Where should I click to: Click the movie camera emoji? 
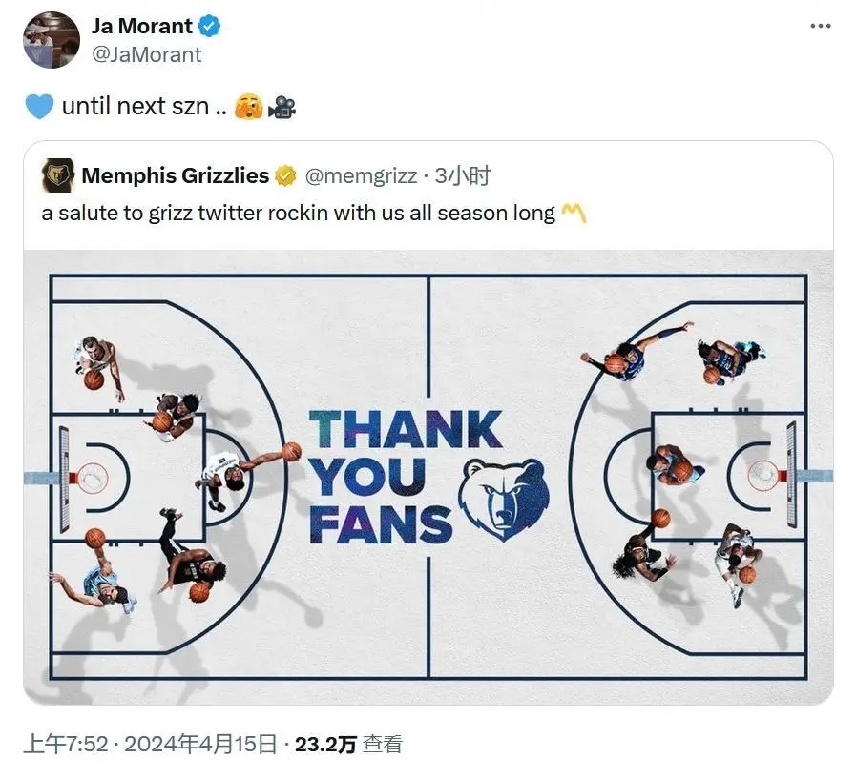point(282,107)
